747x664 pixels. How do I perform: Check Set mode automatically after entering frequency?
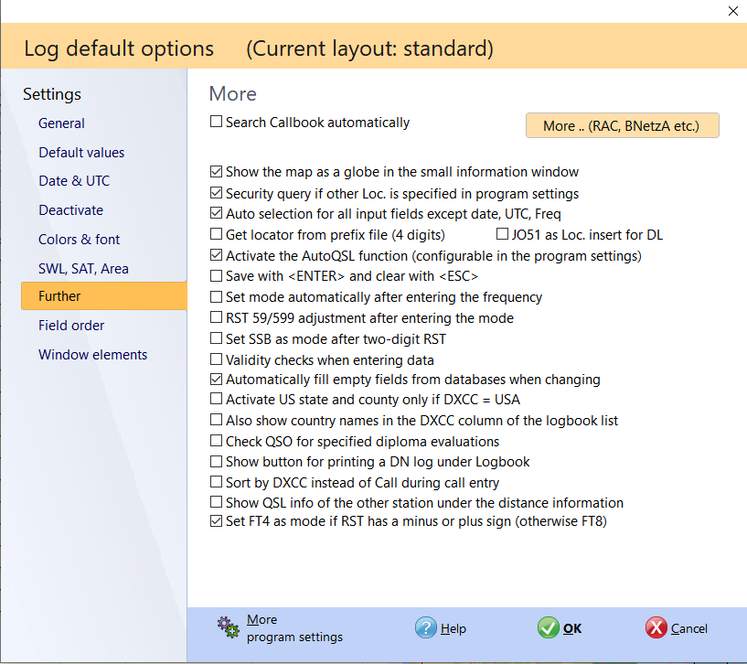pos(216,296)
